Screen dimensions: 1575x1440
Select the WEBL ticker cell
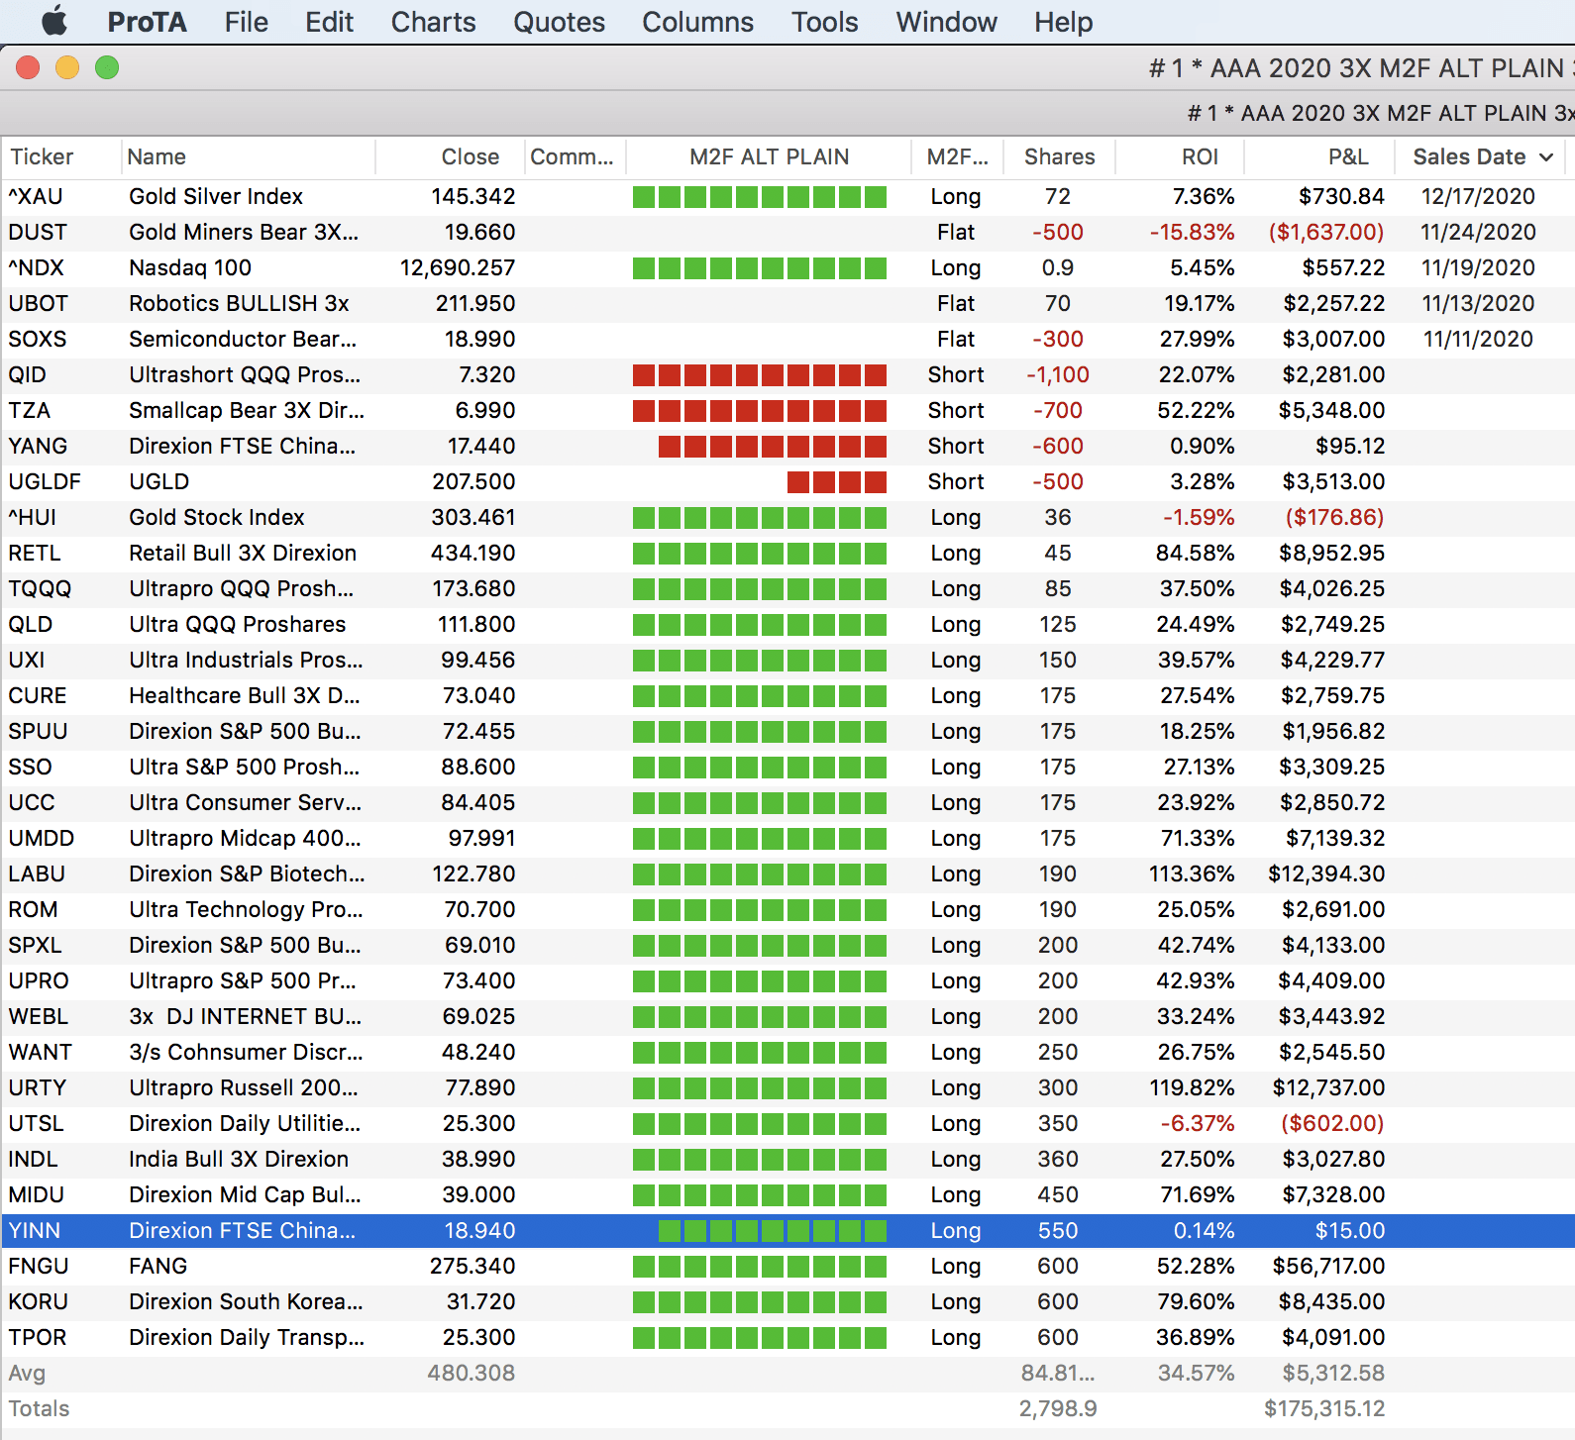(x=39, y=1016)
